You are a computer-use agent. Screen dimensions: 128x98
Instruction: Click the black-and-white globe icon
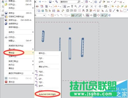click(x=118, y=11)
